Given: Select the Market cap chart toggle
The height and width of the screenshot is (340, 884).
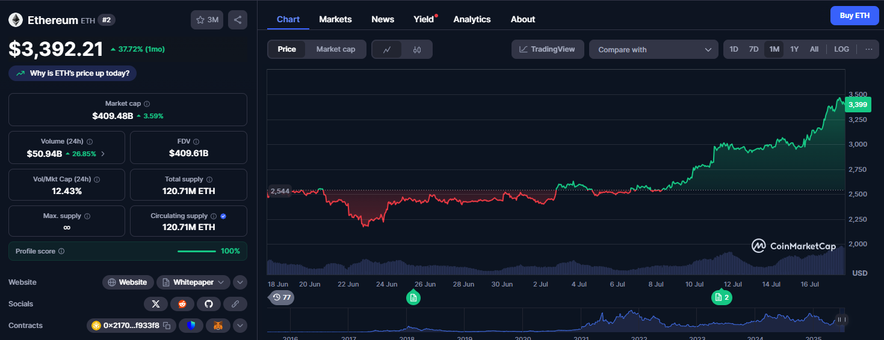Looking at the screenshot, I should [x=336, y=49].
